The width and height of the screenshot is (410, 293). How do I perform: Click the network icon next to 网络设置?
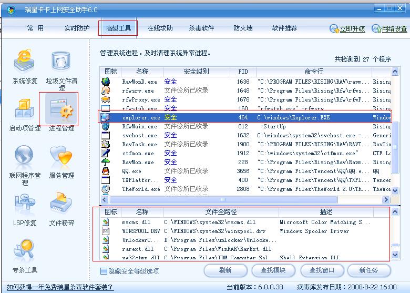pyautogui.click(x=376, y=28)
